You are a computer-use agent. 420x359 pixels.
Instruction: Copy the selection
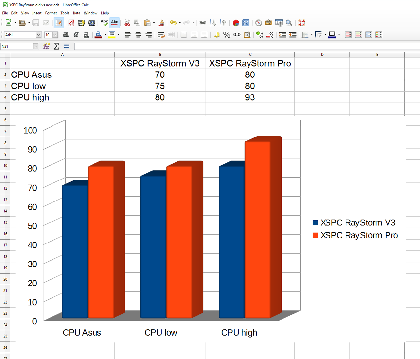click(137, 23)
